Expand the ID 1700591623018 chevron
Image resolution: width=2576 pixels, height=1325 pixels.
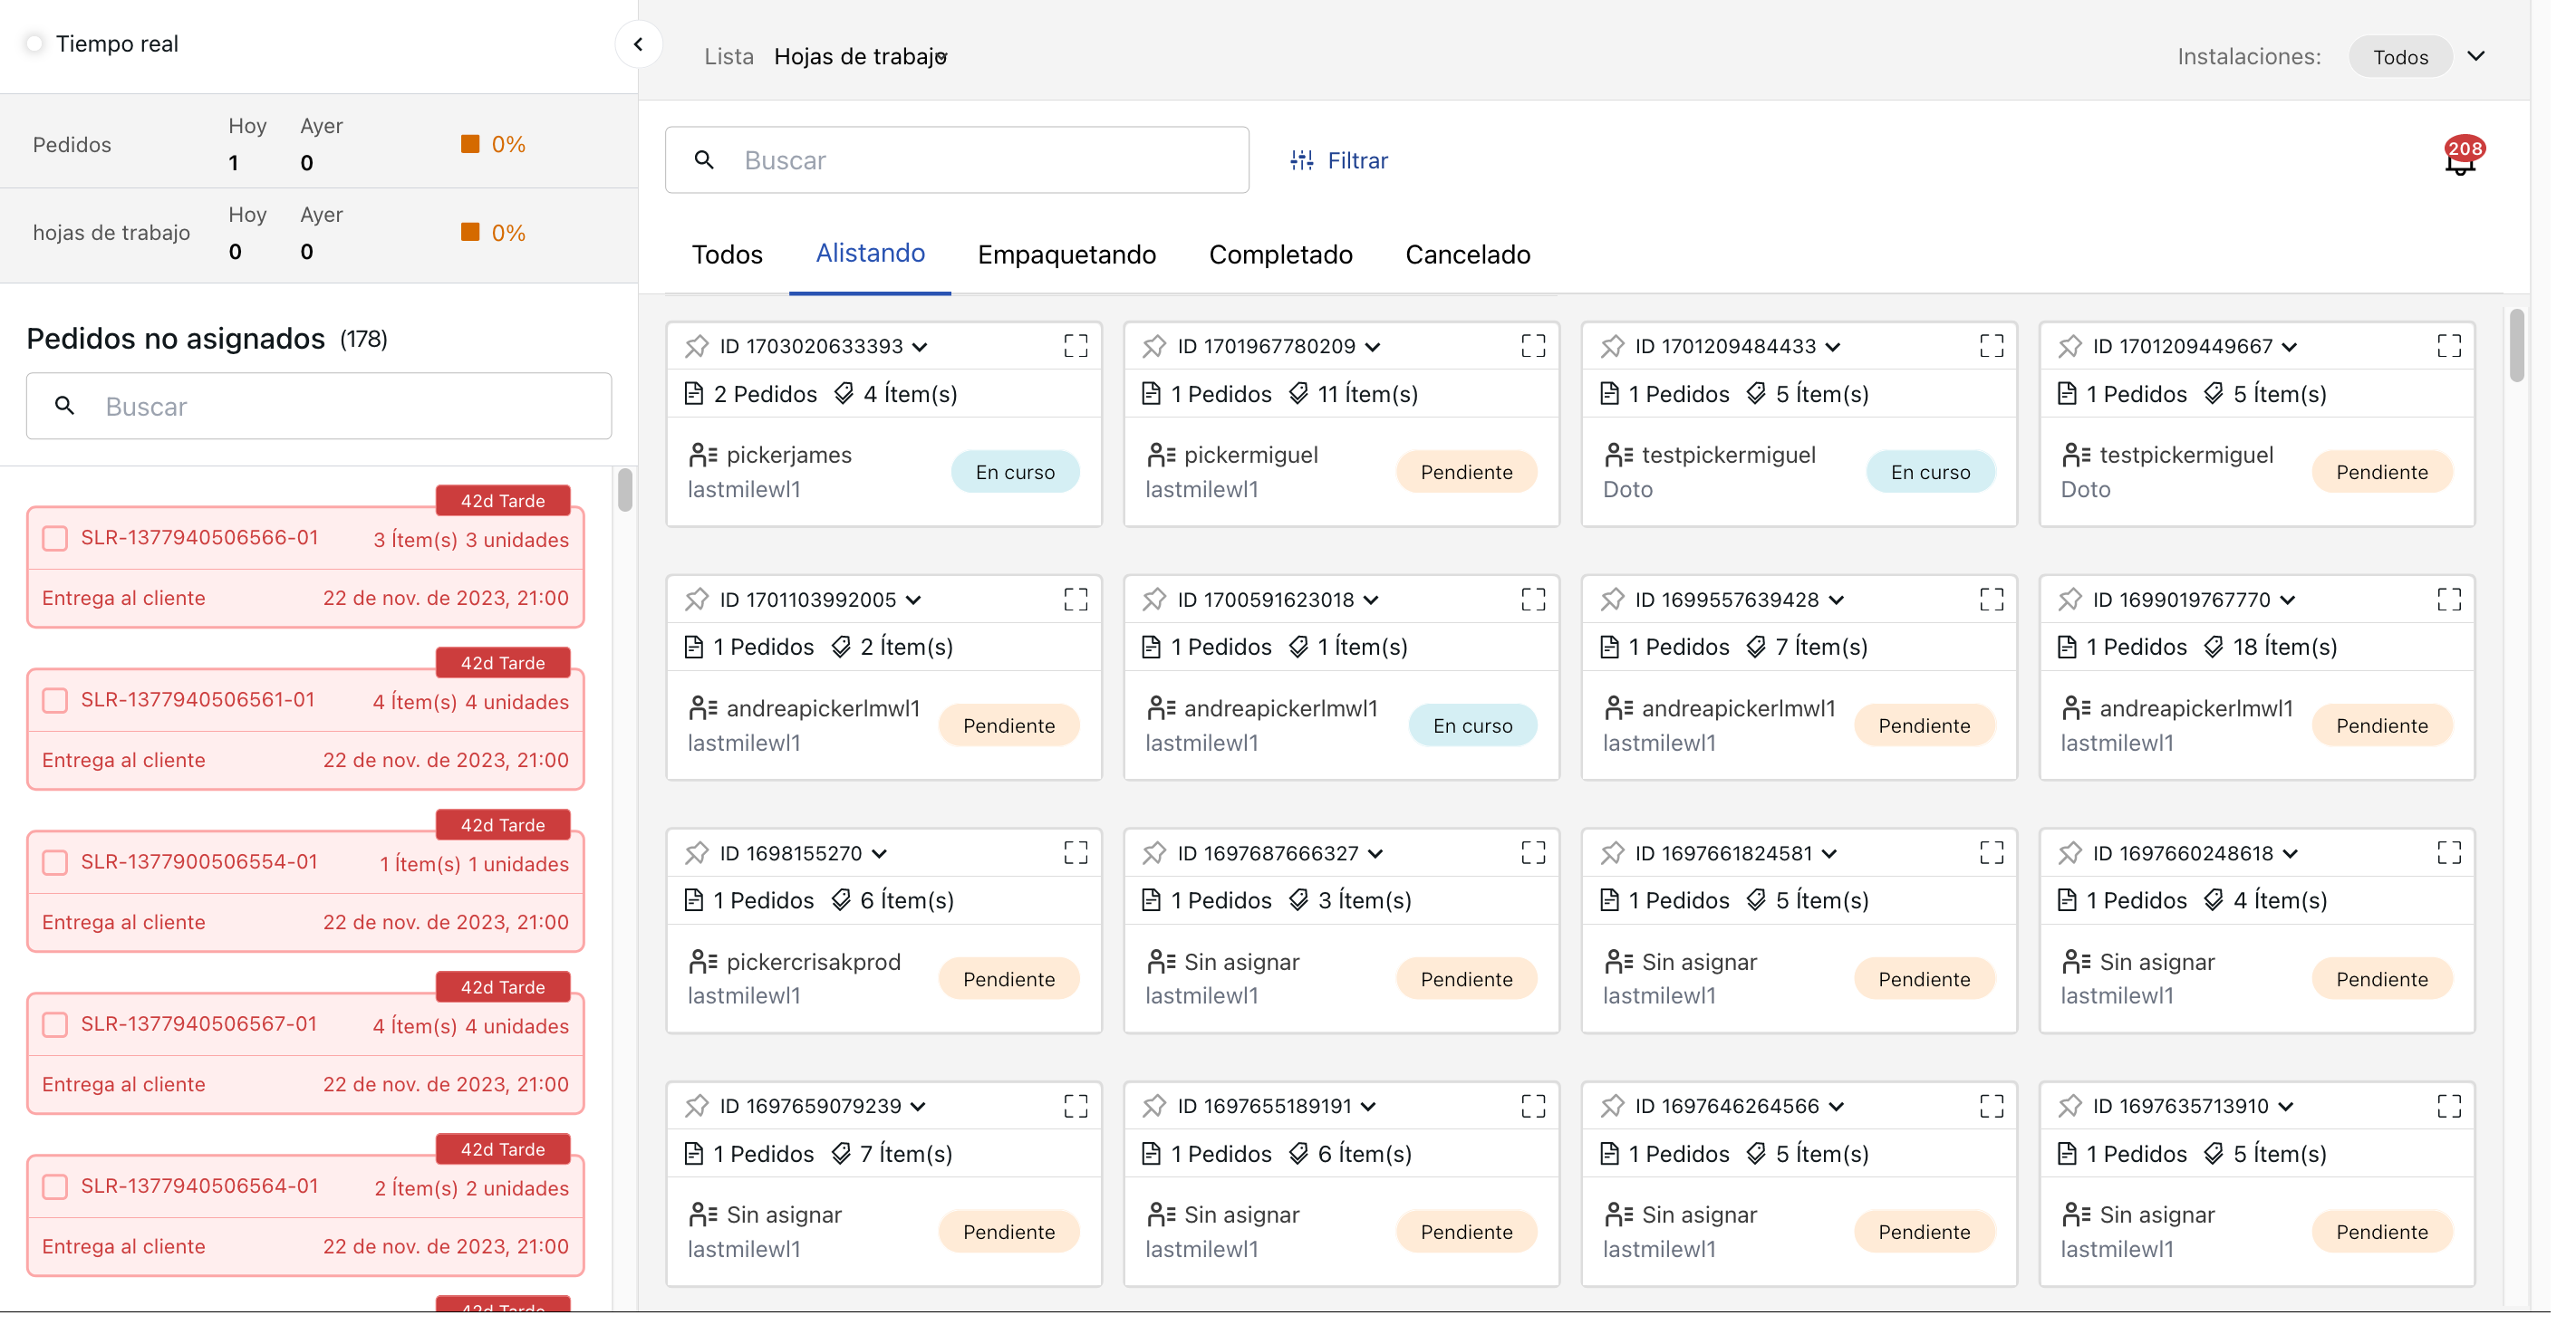(x=1371, y=600)
